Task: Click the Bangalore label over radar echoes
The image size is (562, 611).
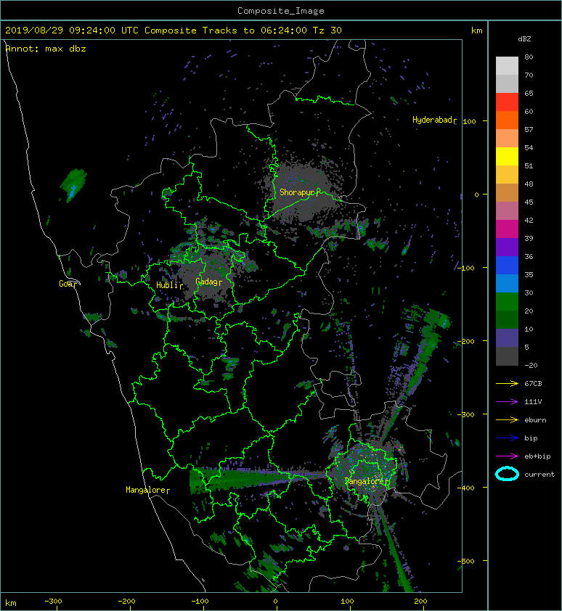Action: pos(365,481)
